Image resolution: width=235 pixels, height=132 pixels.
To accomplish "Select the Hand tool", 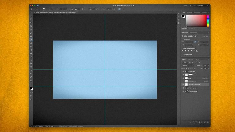I will coord(31,77).
